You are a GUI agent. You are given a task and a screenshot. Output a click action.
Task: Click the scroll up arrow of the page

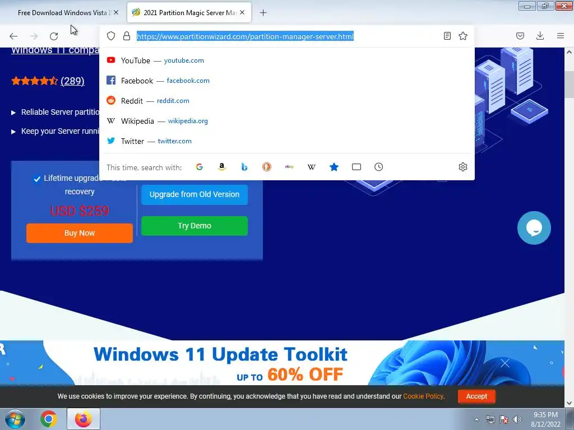coord(570,52)
